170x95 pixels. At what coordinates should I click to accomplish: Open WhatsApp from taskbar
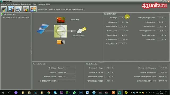coord(74,93)
